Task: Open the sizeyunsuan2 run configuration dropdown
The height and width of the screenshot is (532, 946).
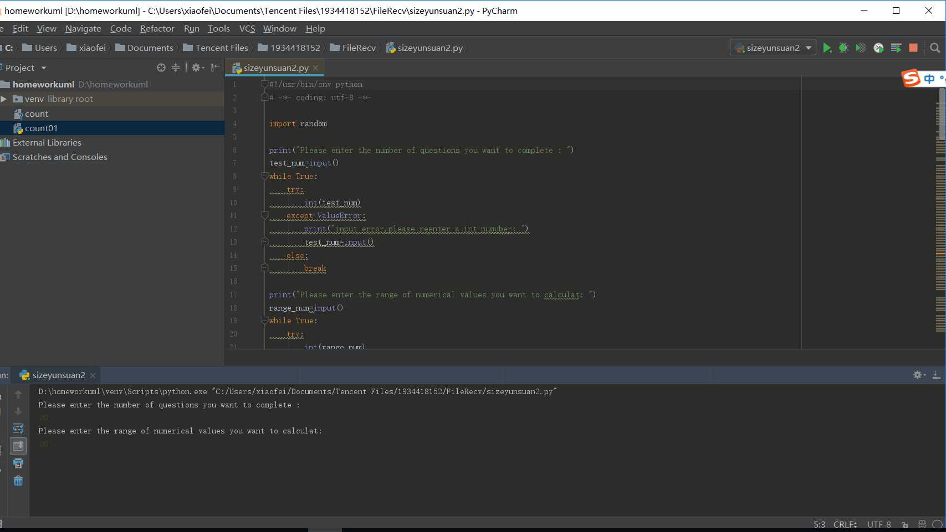Action: [773, 48]
